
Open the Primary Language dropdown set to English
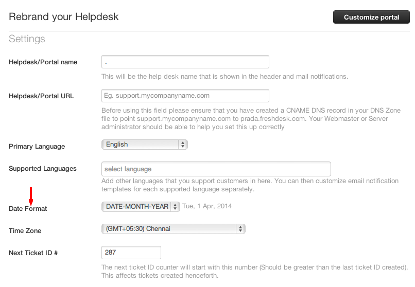(145, 145)
